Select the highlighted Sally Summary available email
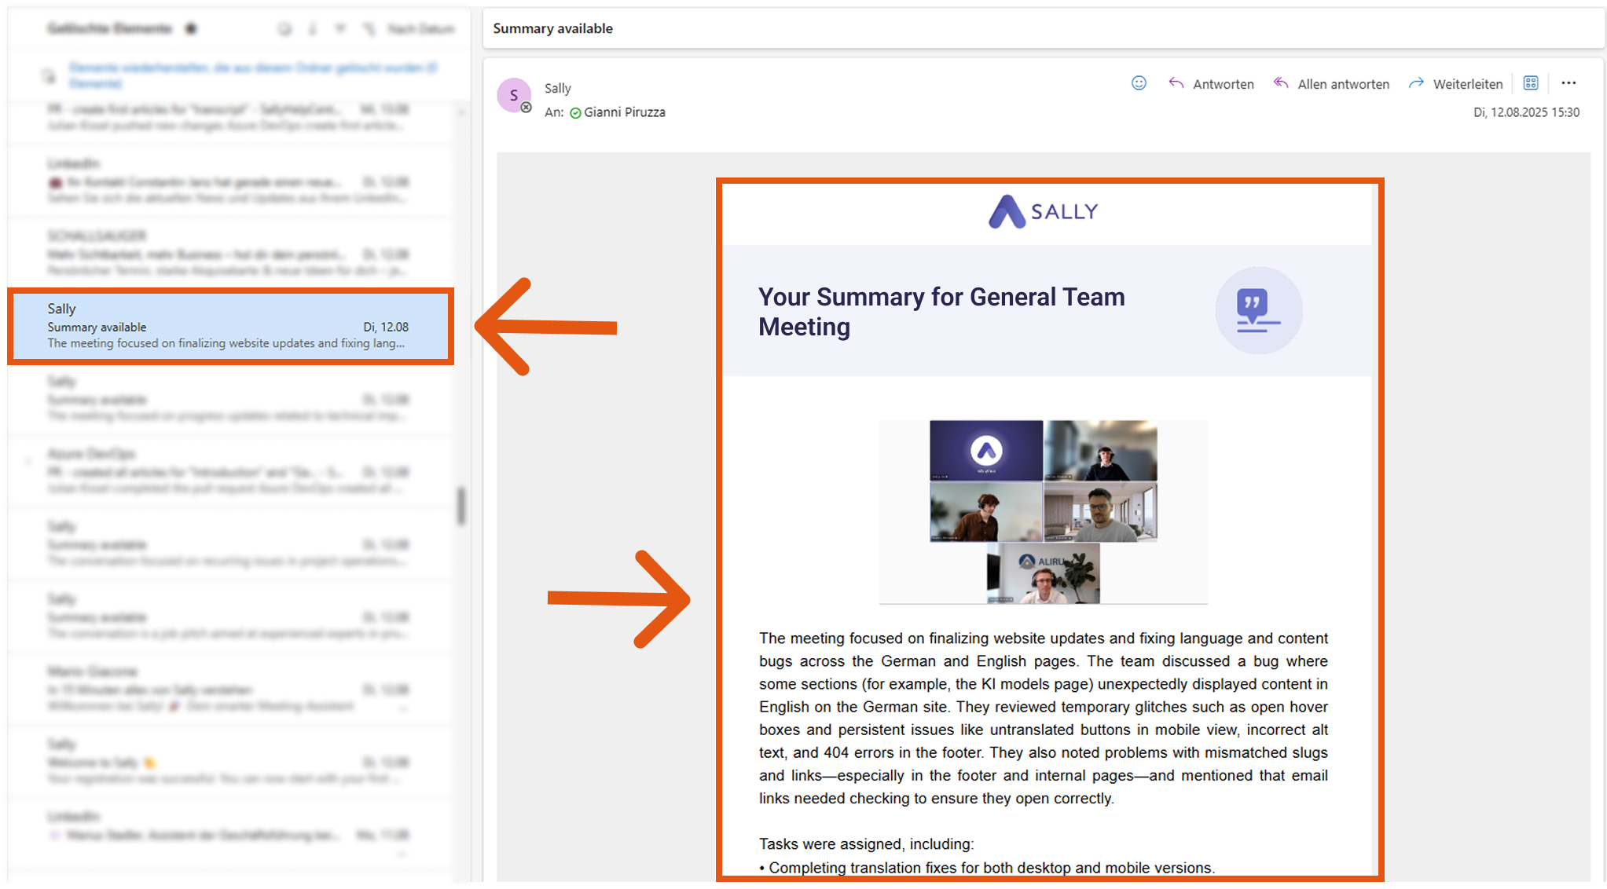The width and height of the screenshot is (1607, 889). tap(231, 326)
